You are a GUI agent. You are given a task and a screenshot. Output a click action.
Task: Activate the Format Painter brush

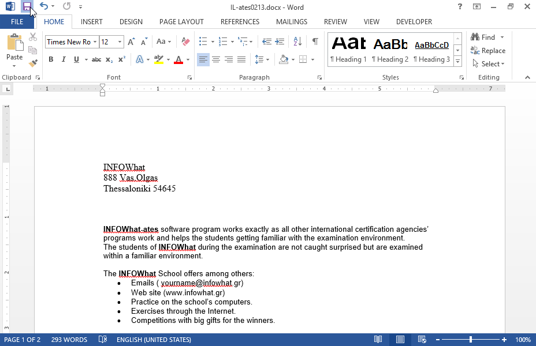coord(33,63)
